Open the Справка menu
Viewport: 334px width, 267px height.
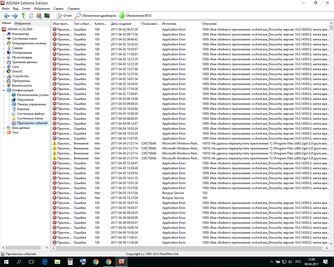(x=73, y=8)
